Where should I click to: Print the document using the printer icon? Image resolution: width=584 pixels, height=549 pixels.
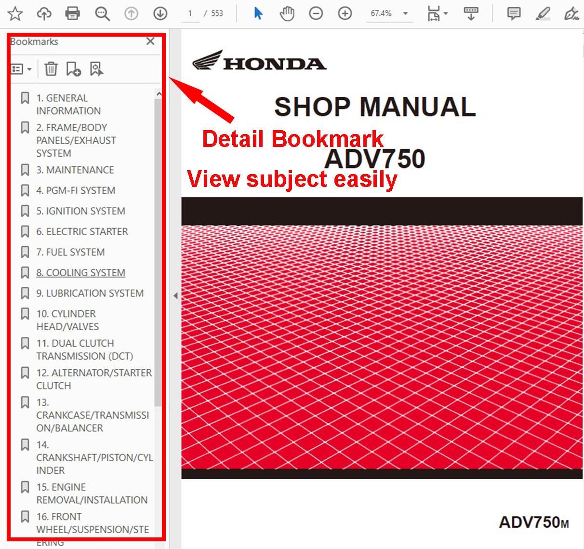tap(73, 13)
